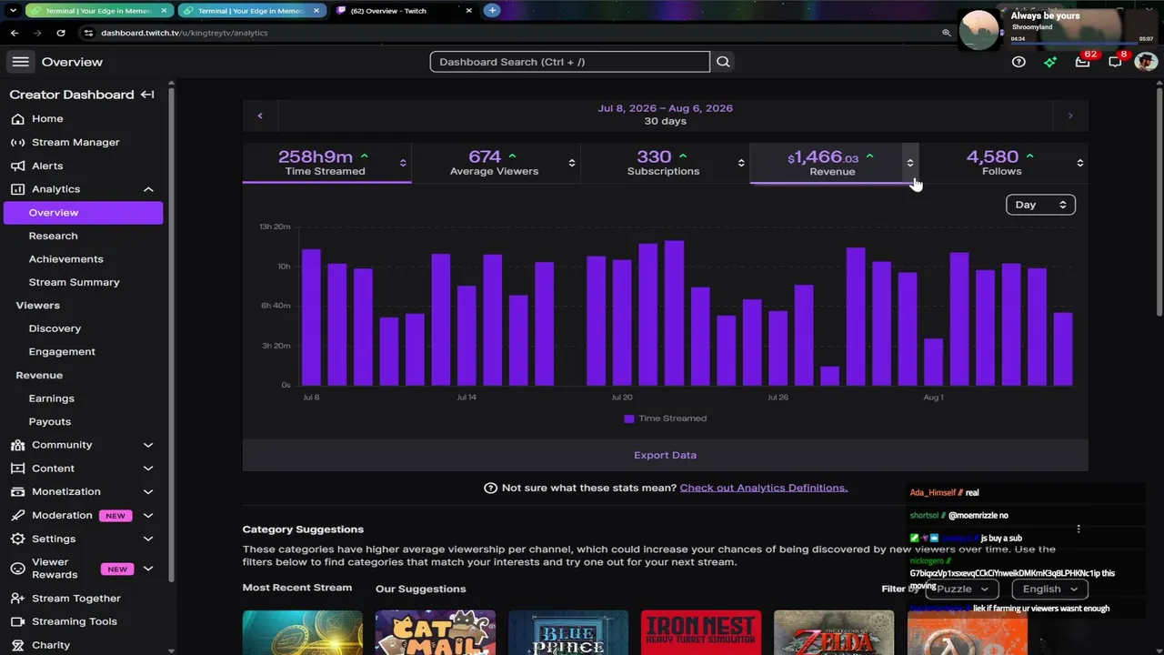Open a new browser tab
The width and height of the screenshot is (1164, 655).
tap(492, 11)
